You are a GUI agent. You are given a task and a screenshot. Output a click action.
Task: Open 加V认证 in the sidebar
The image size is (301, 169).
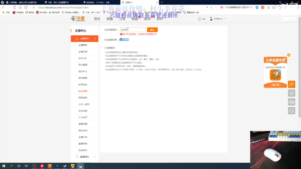coord(82,58)
